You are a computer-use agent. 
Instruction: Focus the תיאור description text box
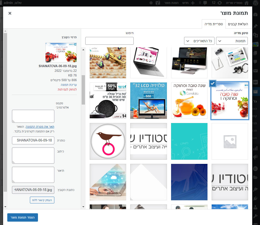pyautogui.click(x=33, y=175)
